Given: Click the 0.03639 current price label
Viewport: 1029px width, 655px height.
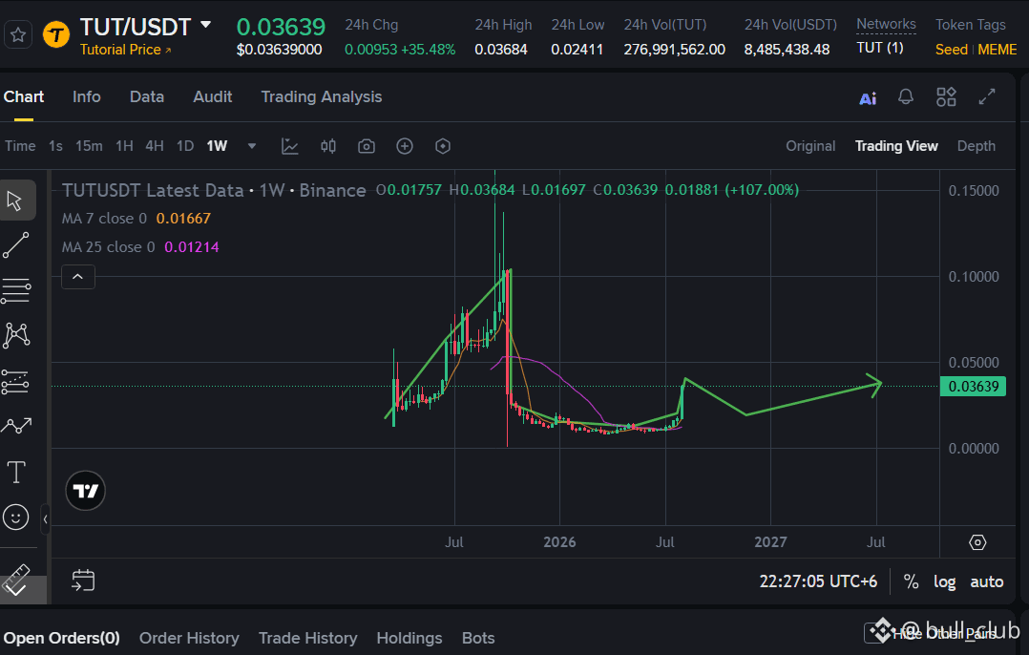Looking at the screenshot, I should coord(974,387).
